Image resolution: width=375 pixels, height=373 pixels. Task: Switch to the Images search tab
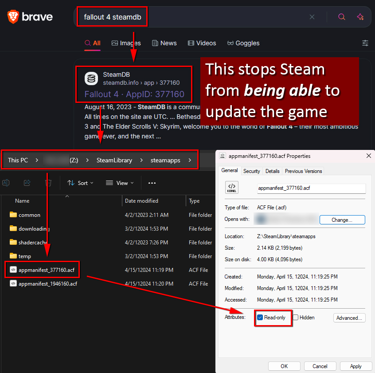click(126, 43)
